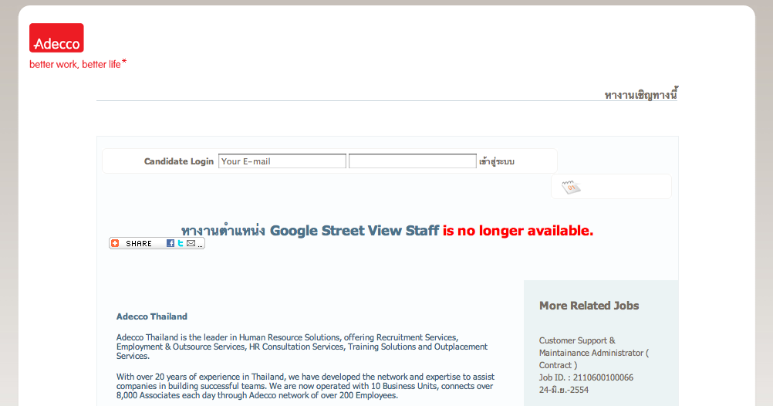Click the เข้าสู่ระบบ login button

click(497, 161)
